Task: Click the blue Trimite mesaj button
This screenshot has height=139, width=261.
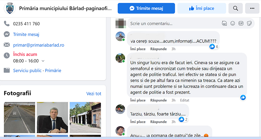Action: [146, 8]
